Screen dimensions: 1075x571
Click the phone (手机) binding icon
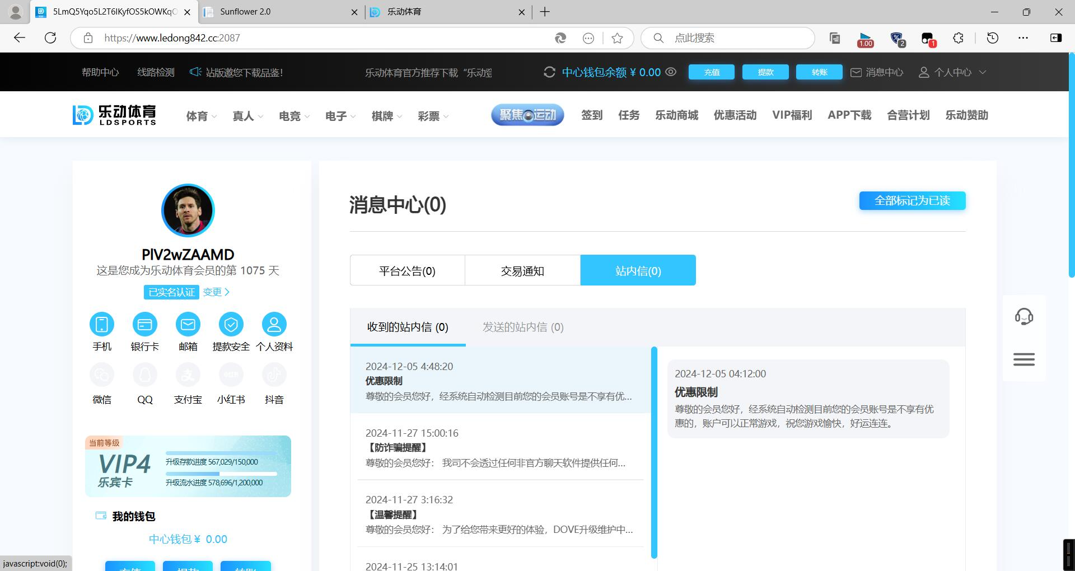click(x=102, y=324)
